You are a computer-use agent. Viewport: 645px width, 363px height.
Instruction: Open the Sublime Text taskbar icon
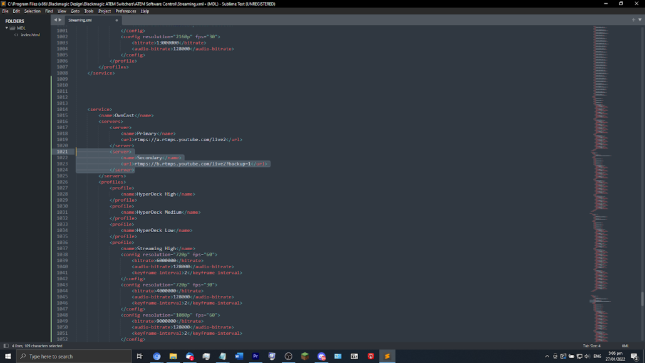tap(387, 356)
